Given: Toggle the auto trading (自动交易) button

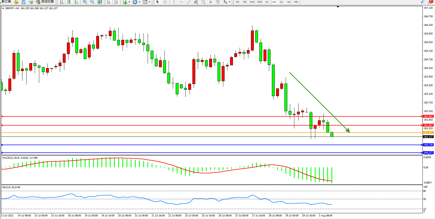Looking at the screenshot, I should pos(45,2).
